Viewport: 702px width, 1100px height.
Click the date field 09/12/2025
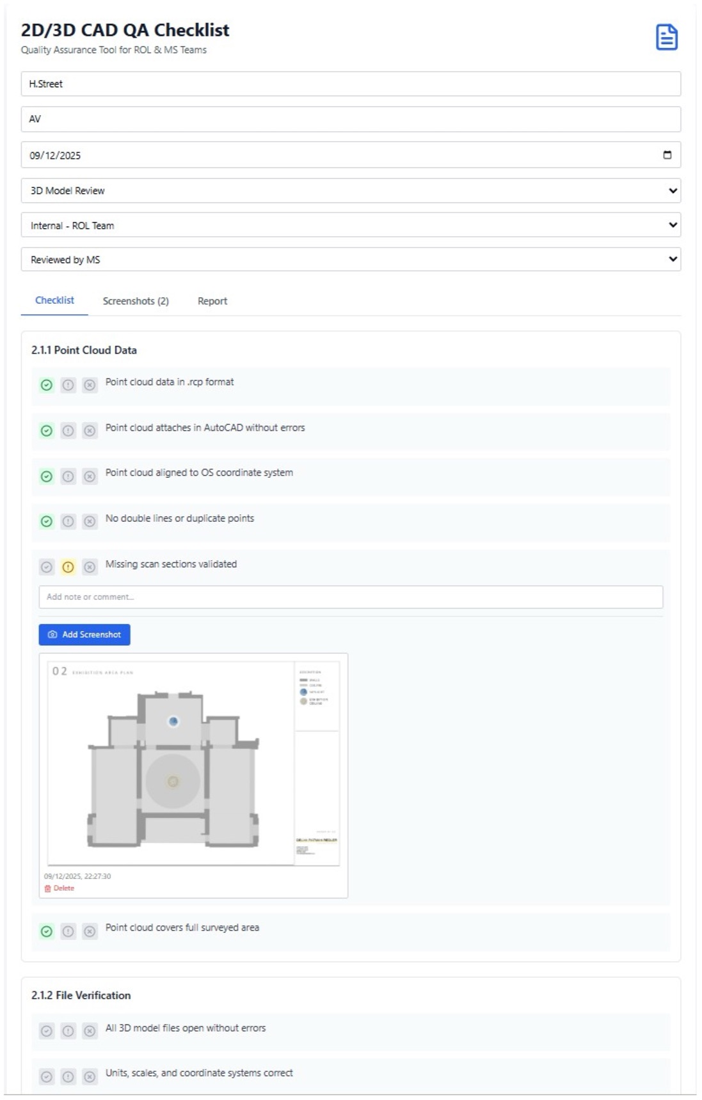(351, 155)
